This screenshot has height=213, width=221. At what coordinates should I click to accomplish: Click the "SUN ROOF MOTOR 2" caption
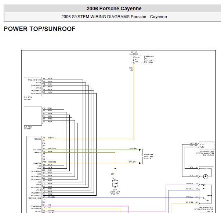pos(28,98)
